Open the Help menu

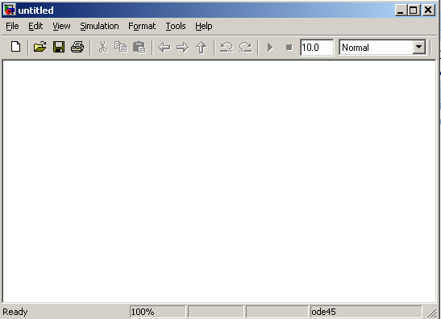click(204, 26)
